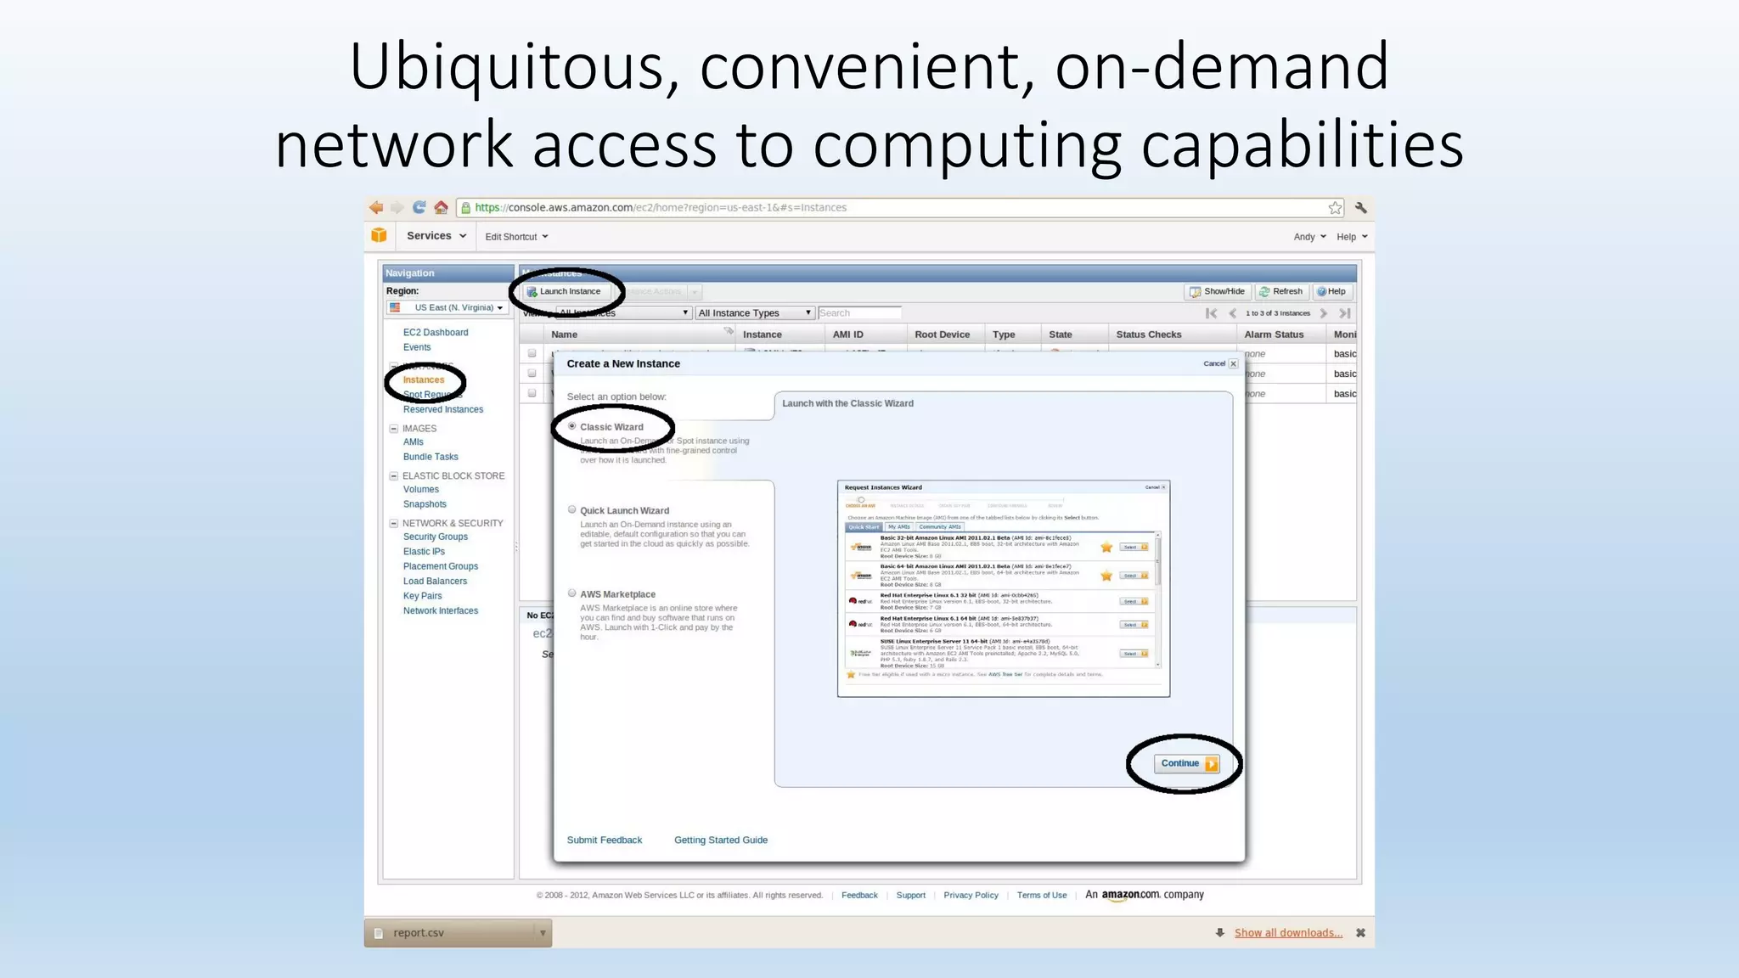Change region from US East (N. Virginia)
Screen dimensions: 1739x978
[447, 307]
